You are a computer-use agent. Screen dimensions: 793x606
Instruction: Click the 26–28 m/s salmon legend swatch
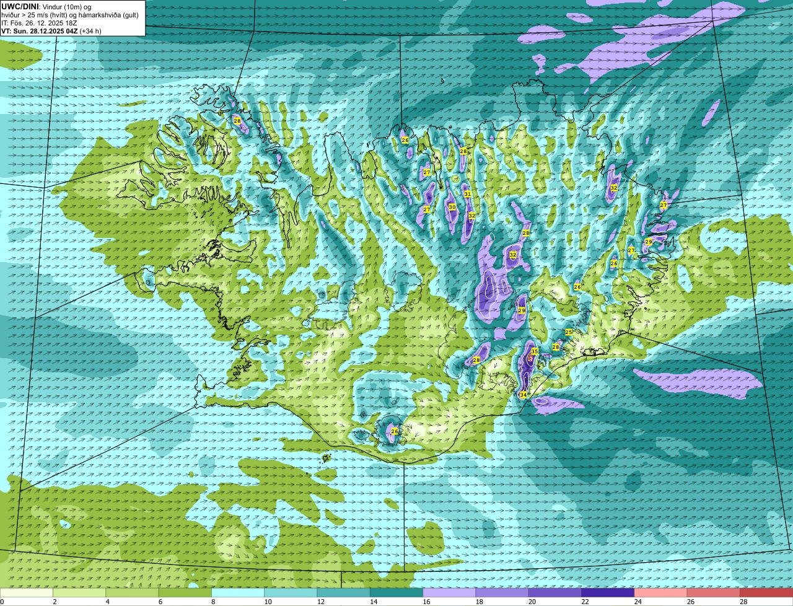[x=714, y=593]
